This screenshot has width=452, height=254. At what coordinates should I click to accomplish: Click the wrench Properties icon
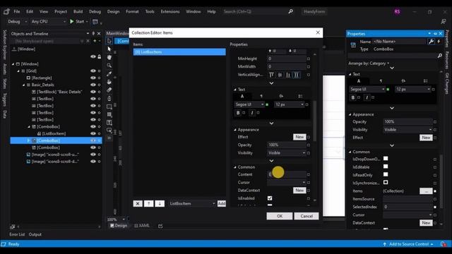pos(431,42)
